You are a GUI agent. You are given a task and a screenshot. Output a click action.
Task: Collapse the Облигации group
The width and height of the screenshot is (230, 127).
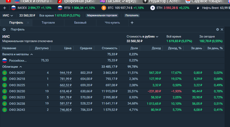tap(21, 67)
